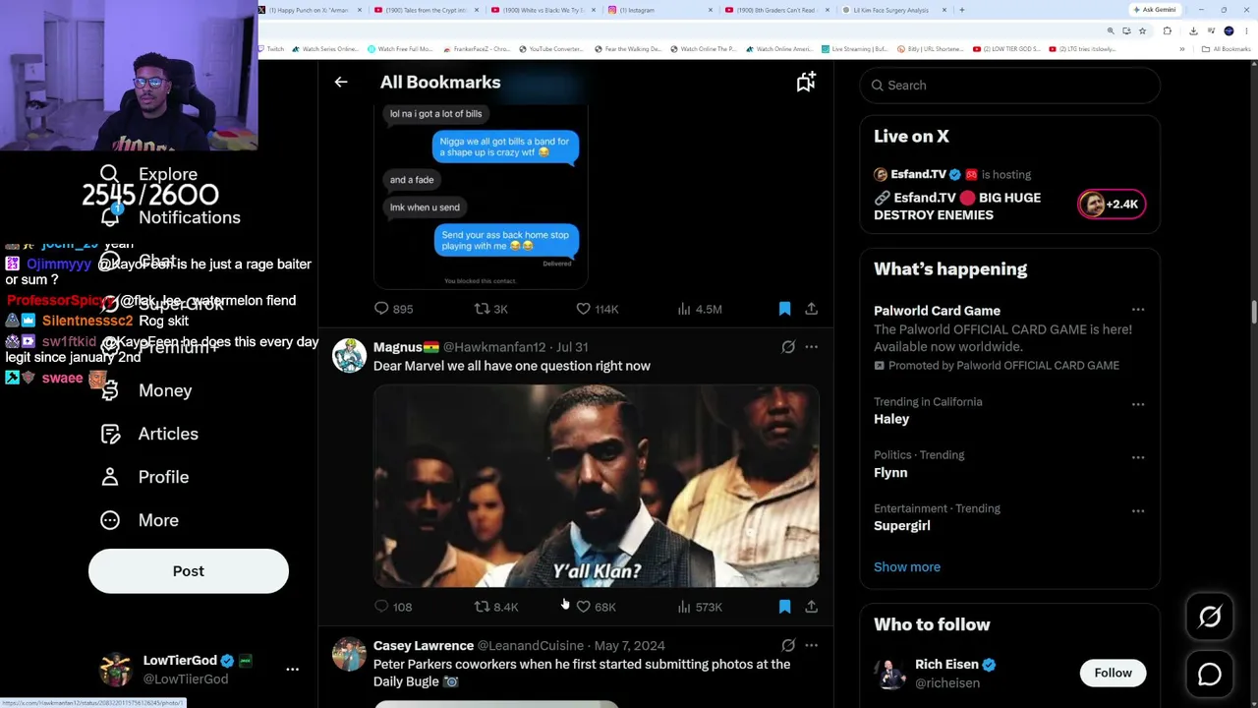1258x708 pixels.
Task: Share the post with 114K likes
Action: tap(811, 309)
